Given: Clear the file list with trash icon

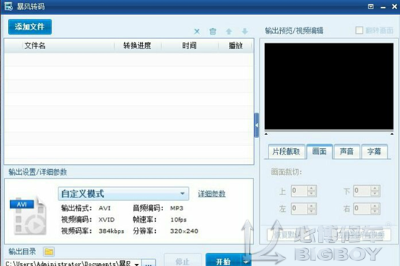Looking at the screenshot, I should (x=213, y=31).
